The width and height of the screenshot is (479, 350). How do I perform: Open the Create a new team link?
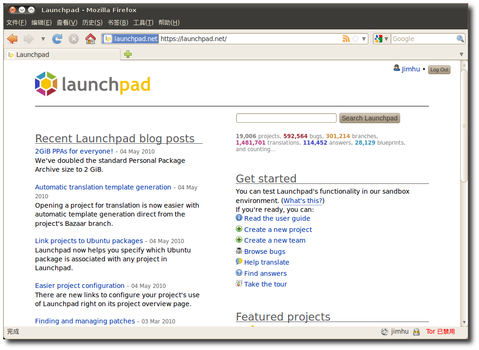click(x=275, y=240)
